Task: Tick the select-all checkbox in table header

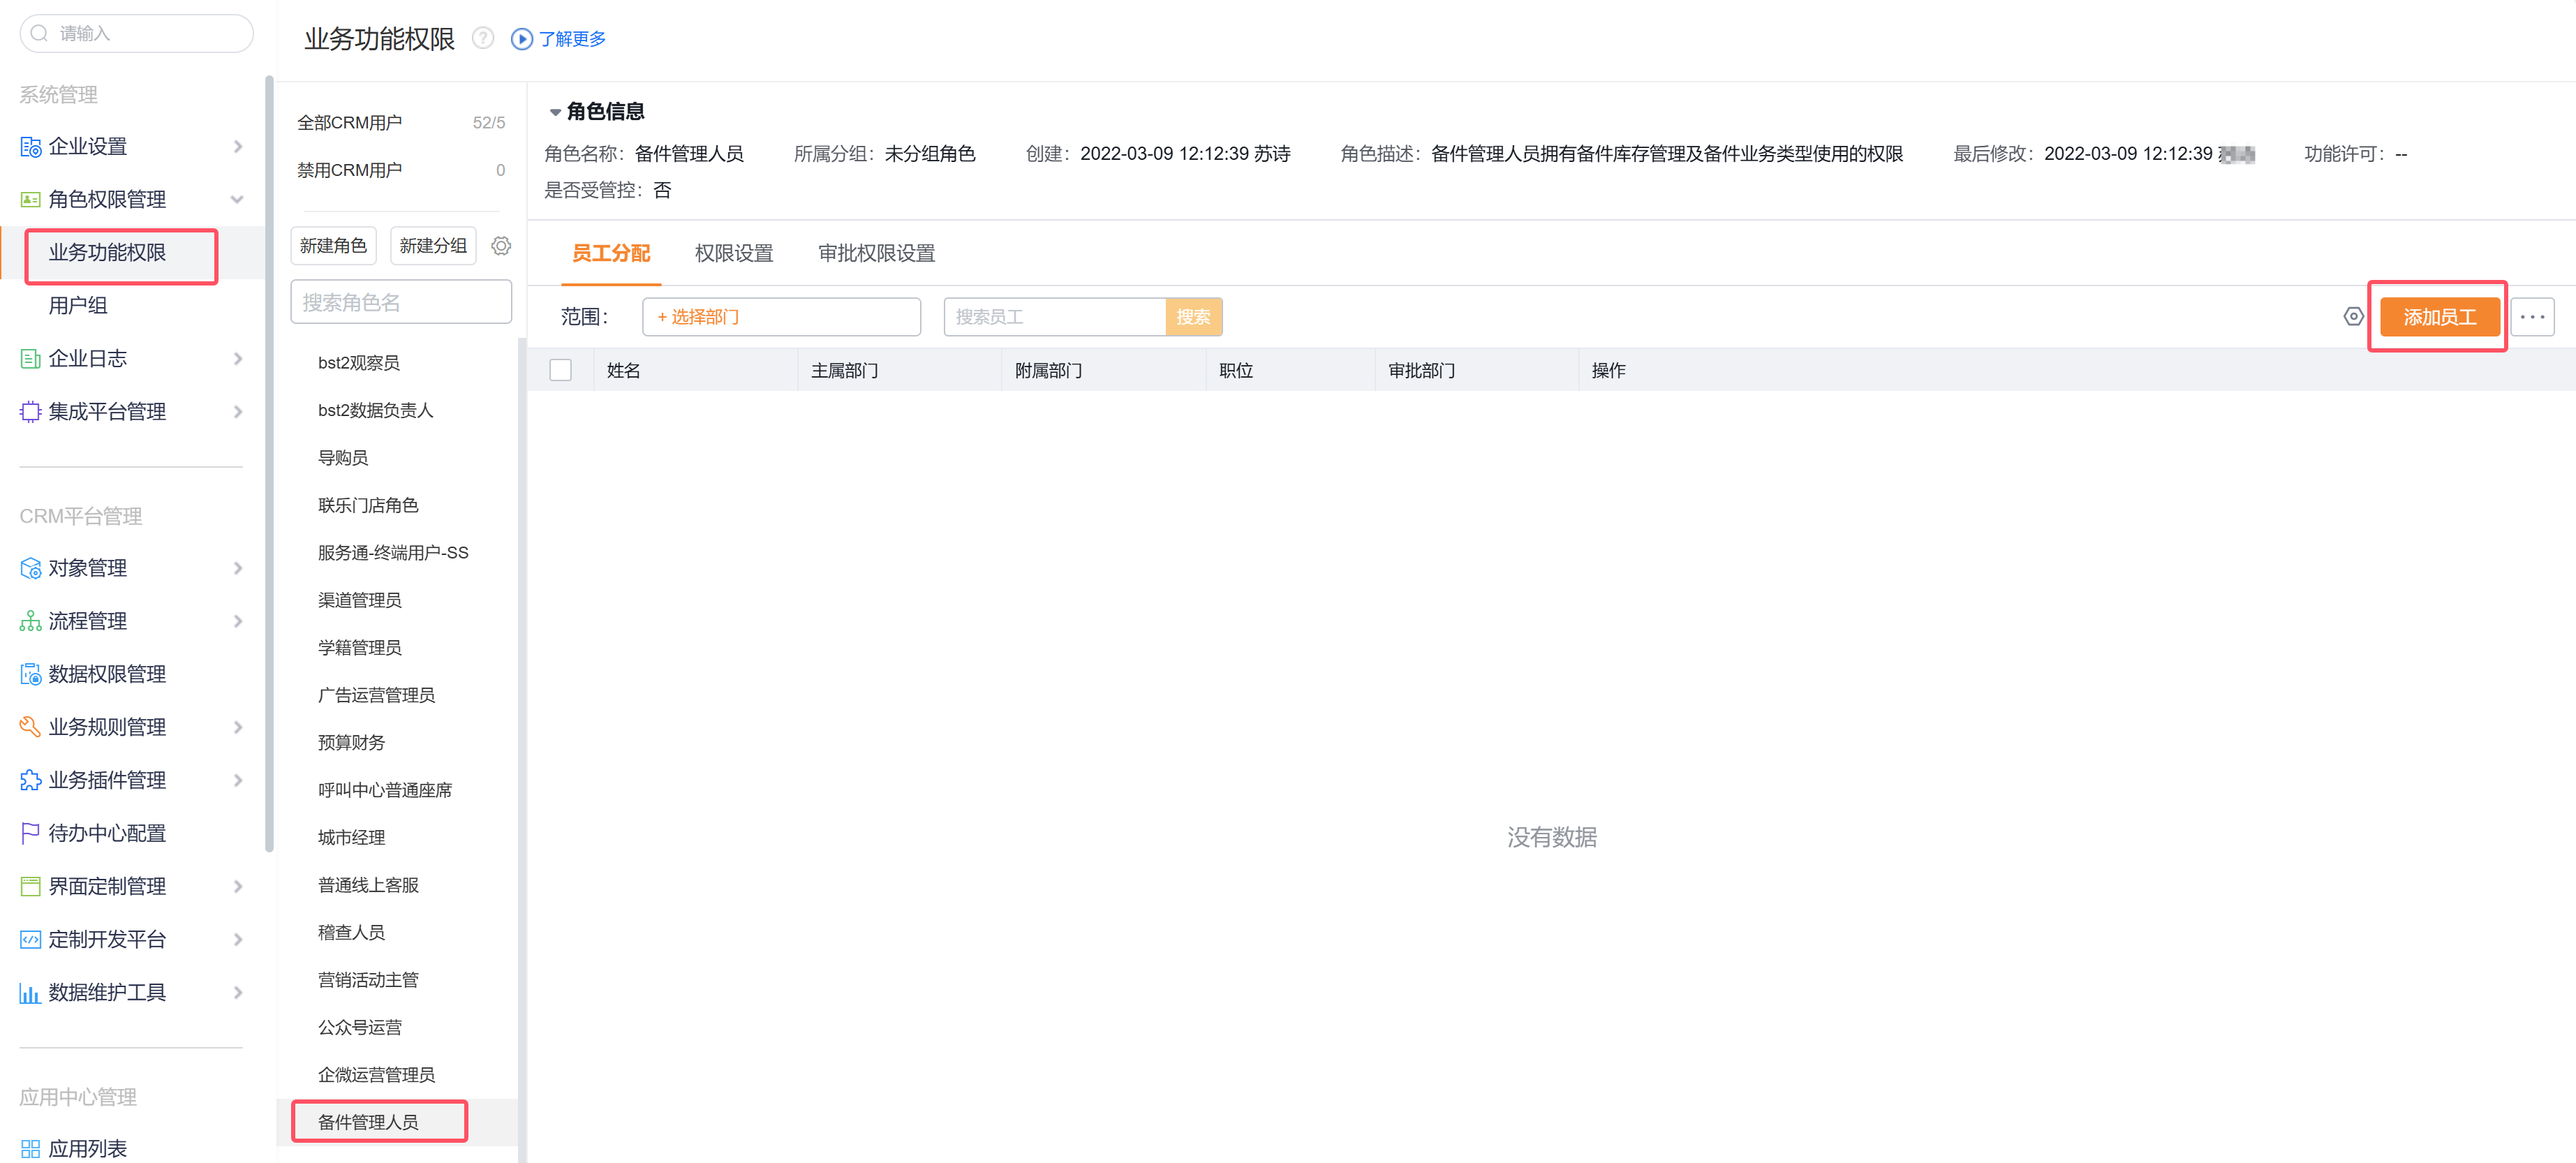Action: coord(561,370)
